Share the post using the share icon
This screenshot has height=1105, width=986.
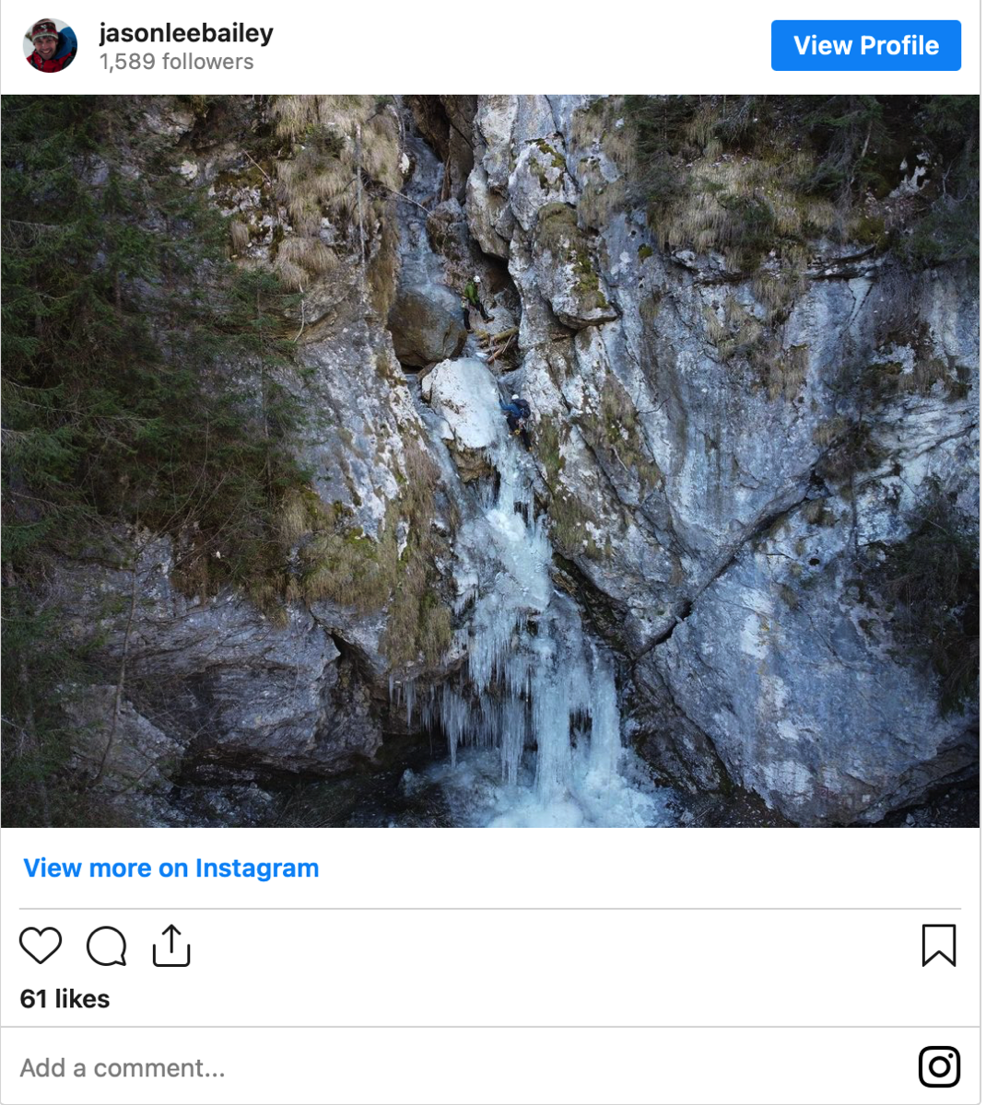pyautogui.click(x=171, y=946)
